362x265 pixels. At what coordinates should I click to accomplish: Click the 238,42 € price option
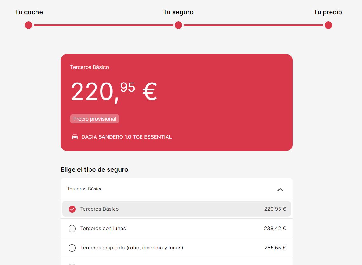pyautogui.click(x=275, y=228)
